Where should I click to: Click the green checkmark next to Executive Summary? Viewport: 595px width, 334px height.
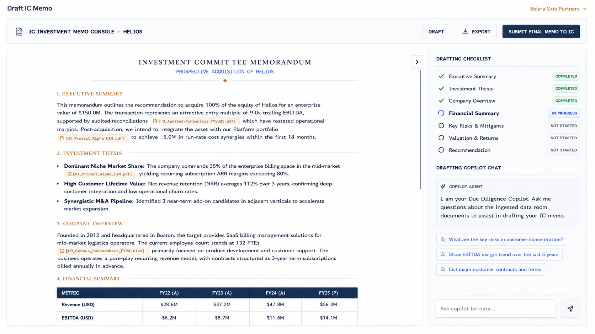click(441, 76)
